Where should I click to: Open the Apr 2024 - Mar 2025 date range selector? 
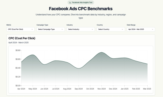pos(141,29)
